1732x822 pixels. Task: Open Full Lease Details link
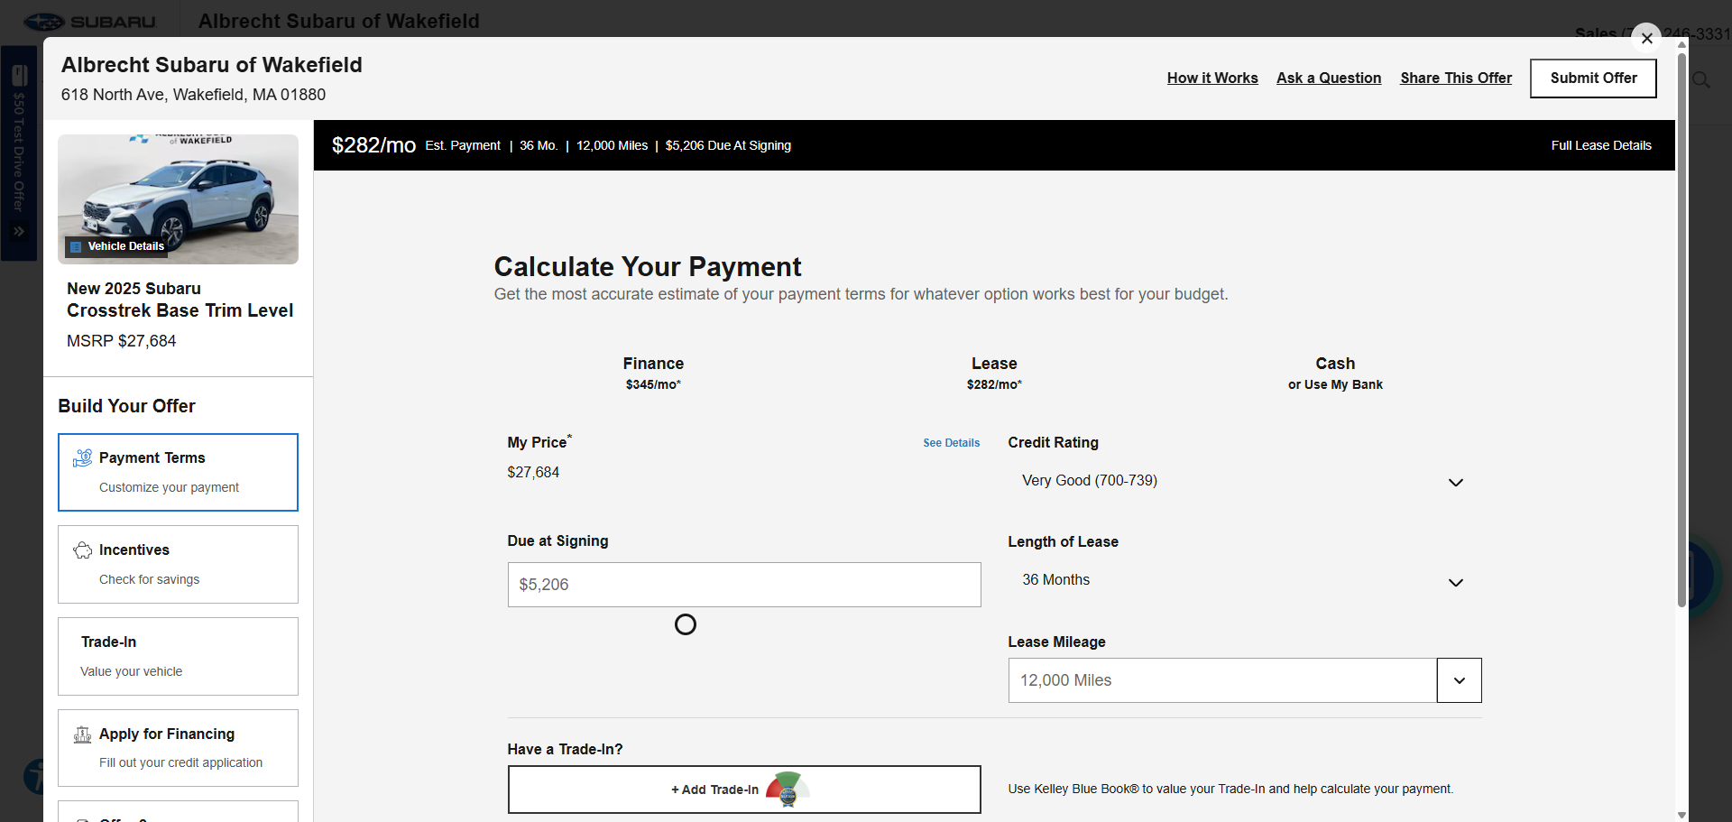(x=1601, y=145)
